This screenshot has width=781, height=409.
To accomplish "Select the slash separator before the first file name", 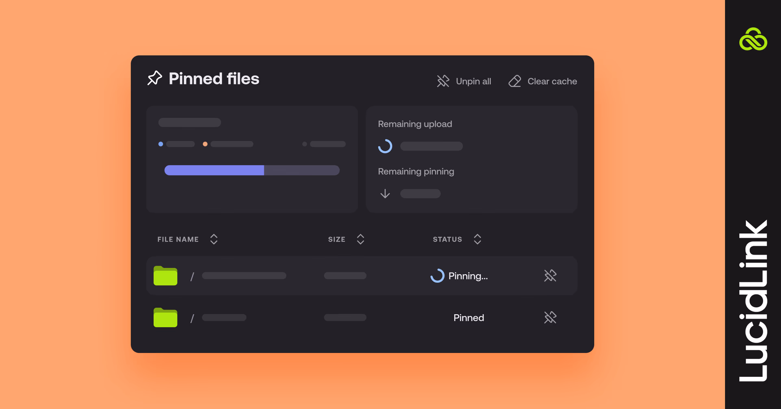I will pyautogui.click(x=192, y=276).
